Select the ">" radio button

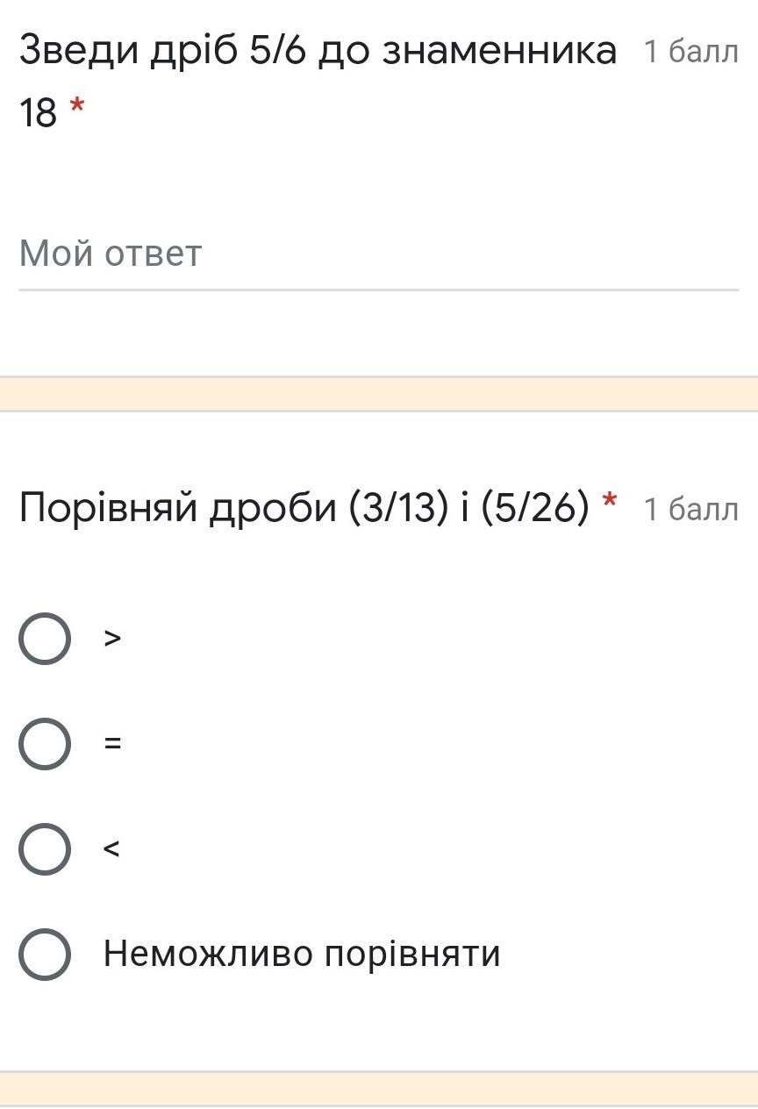point(45,639)
